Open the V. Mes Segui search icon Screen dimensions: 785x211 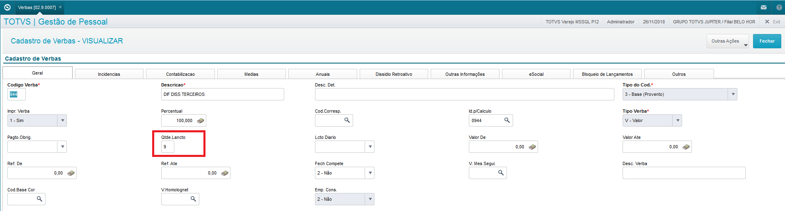tap(501, 173)
